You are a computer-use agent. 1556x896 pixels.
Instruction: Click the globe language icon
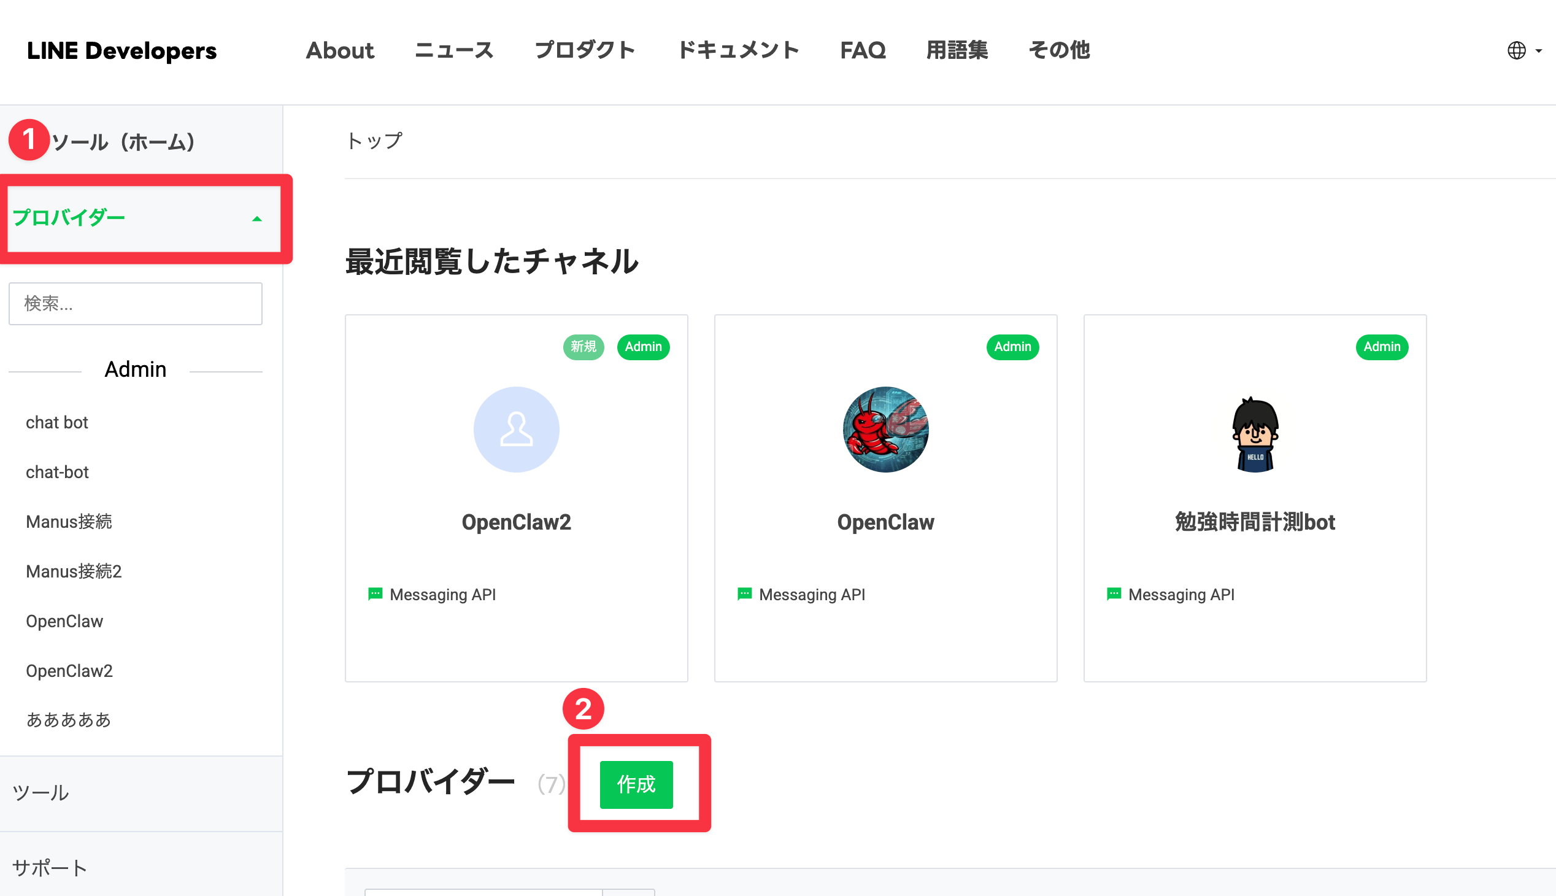click(x=1516, y=50)
